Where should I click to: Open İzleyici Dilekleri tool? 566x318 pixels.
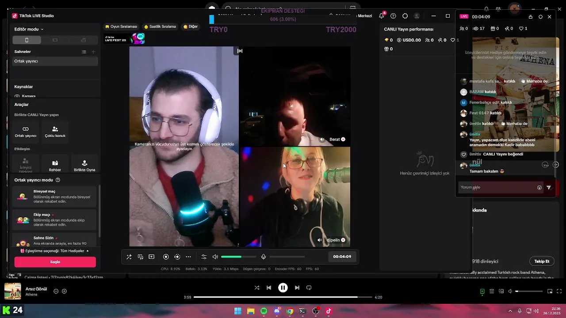pos(26,164)
